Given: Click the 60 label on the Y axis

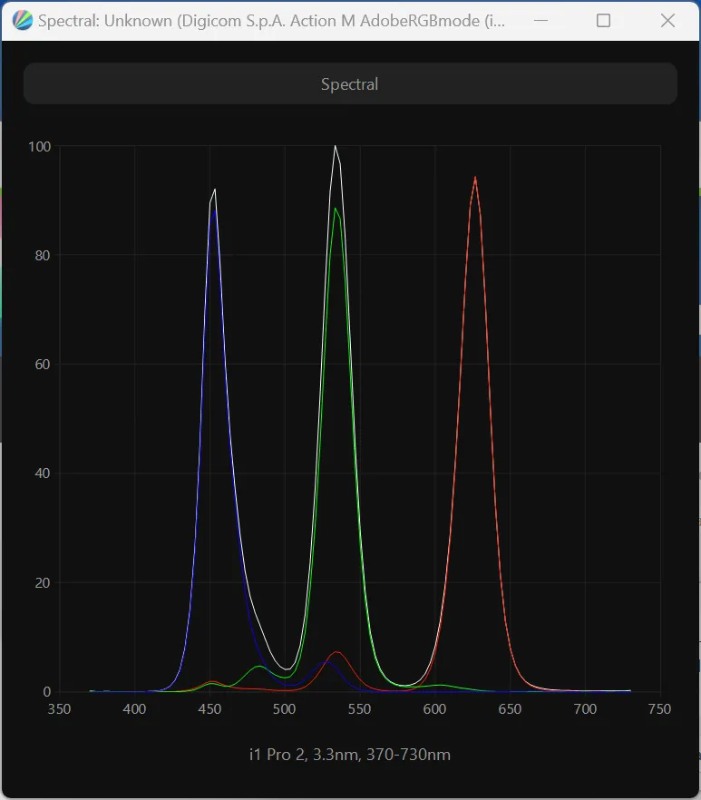Looking at the screenshot, I should pyautogui.click(x=42, y=365).
